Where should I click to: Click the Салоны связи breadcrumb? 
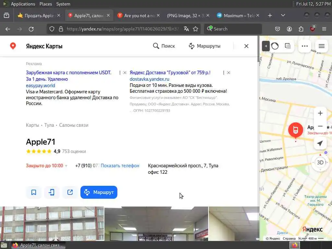tap(74, 125)
